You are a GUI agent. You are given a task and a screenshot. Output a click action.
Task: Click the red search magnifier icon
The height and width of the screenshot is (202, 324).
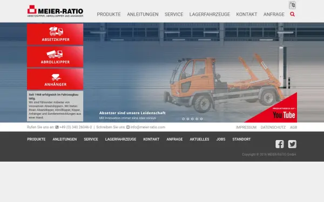pos(292,14)
